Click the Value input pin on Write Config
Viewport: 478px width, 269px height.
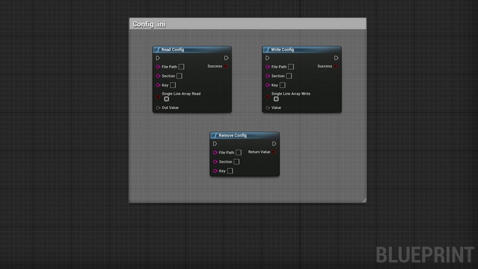(268, 108)
